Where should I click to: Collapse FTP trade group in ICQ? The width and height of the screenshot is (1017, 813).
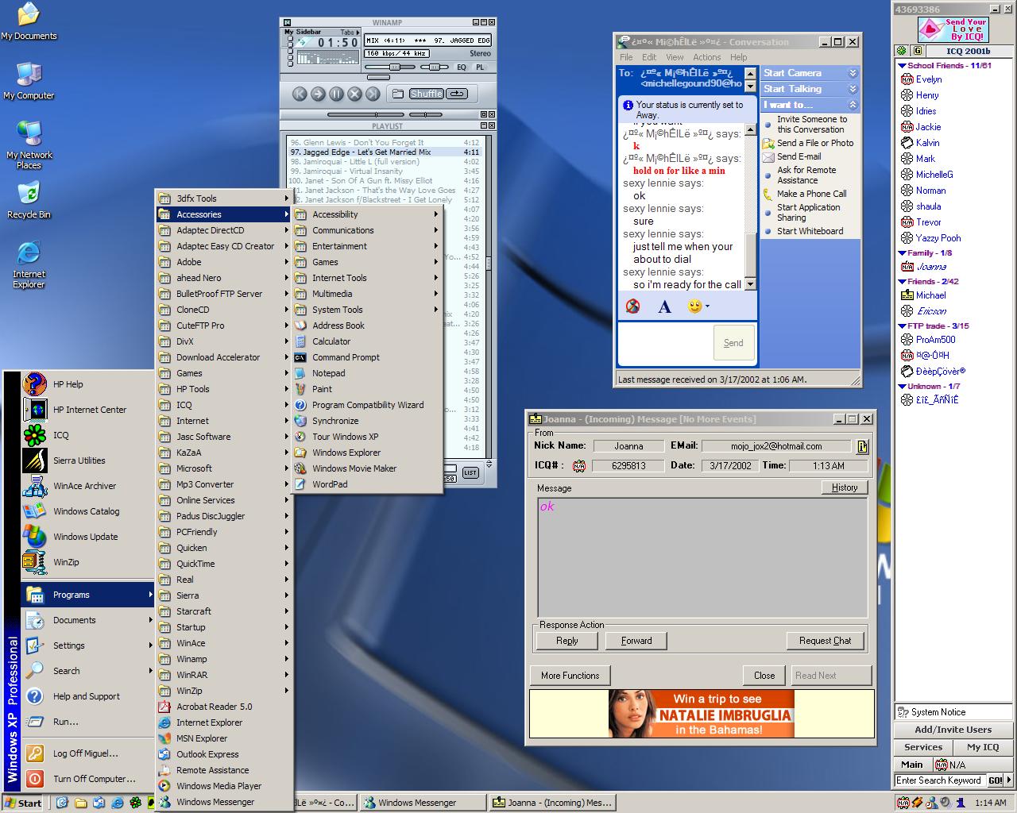tap(902, 326)
